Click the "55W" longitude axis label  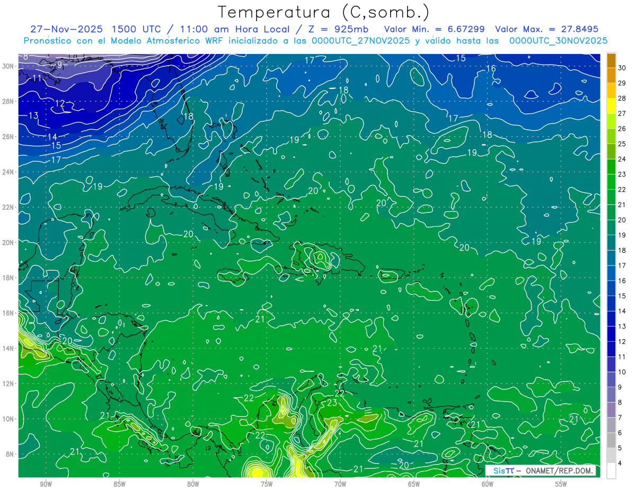click(x=561, y=485)
